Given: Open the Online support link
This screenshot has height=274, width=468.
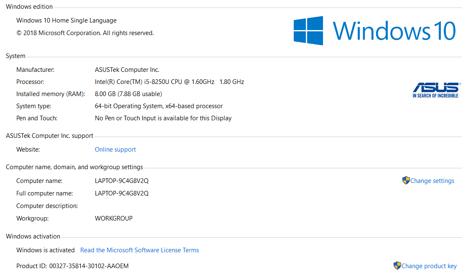Looking at the screenshot, I should point(115,150).
